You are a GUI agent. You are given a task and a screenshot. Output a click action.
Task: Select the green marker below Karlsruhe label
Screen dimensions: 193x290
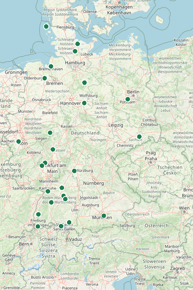pos(48,191)
